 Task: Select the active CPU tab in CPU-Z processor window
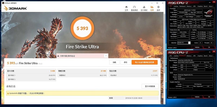pos(171,6)
